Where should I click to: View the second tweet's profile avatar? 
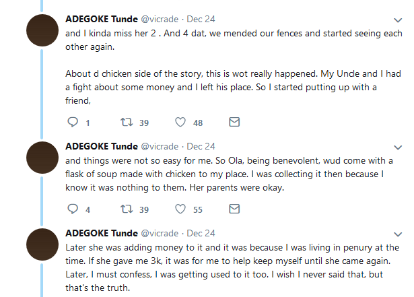(x=42, y=158)
